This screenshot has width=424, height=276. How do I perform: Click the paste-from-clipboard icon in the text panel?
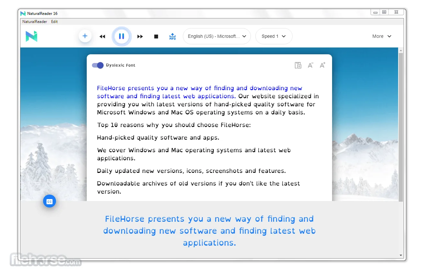tap(298, 65)
